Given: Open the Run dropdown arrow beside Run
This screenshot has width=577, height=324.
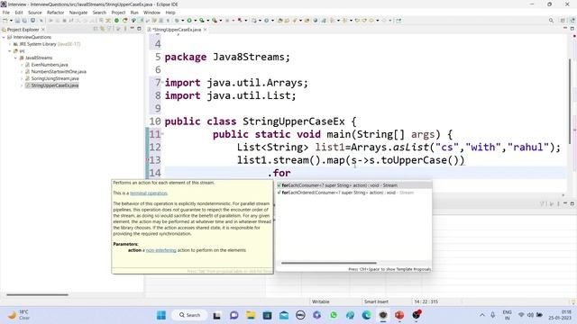Looking at the screenshot, I should (x=195, y=21).
